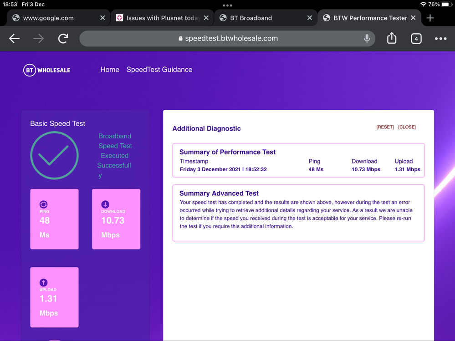The image size is (455, 341).
Task: Tap the speedtest.btwholesale.com address field
Action: pyautogui.click(x=228, y=39)
